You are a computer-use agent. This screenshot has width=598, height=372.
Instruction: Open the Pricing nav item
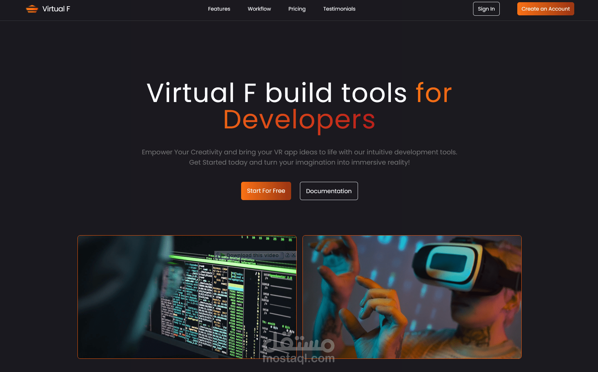[297, 9]
